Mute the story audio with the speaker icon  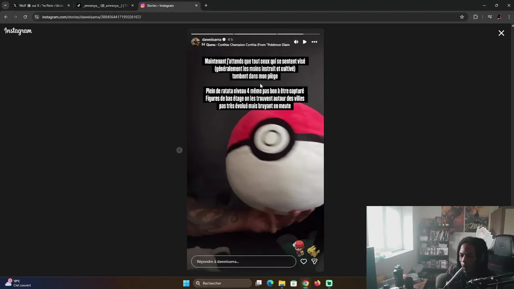[x=296, y=42]
